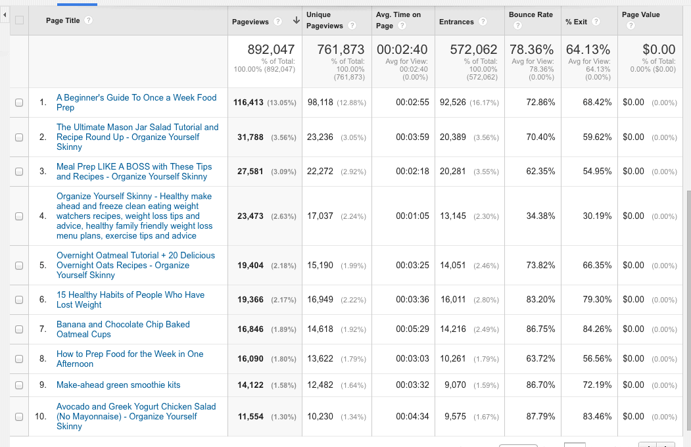Image resolution: width=691 pixels, height=447 pixels.
Task: Tick the select-all checkbox in the table header
Action: (x=19, y=20)
